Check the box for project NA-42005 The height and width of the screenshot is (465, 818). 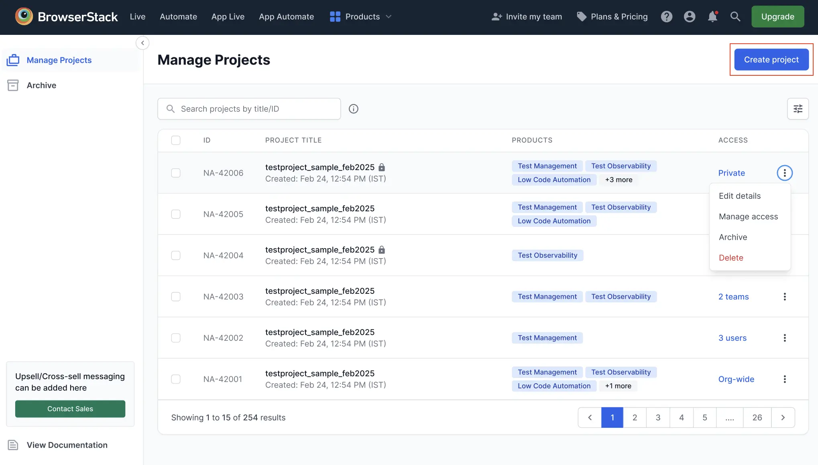tap(176, 214)
